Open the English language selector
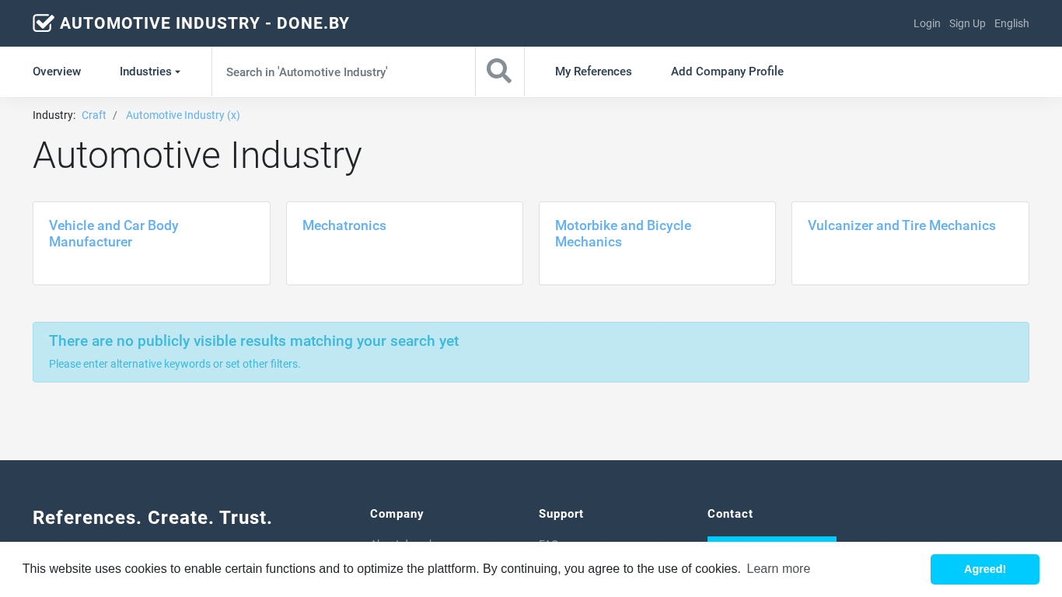 pos(1011,23)
